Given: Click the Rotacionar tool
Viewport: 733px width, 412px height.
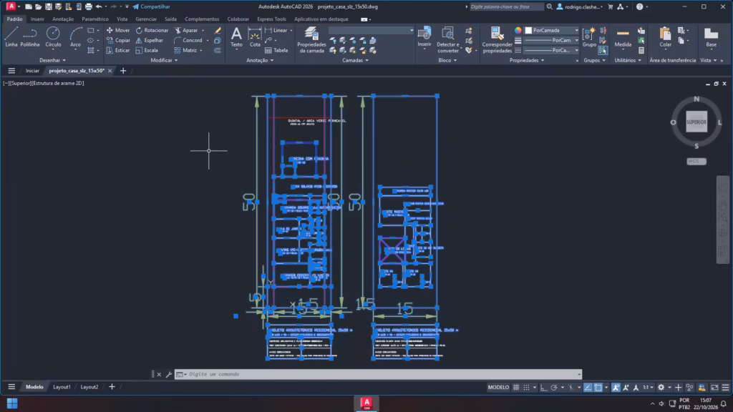Looking at the screenshot, I should point(152,30).
